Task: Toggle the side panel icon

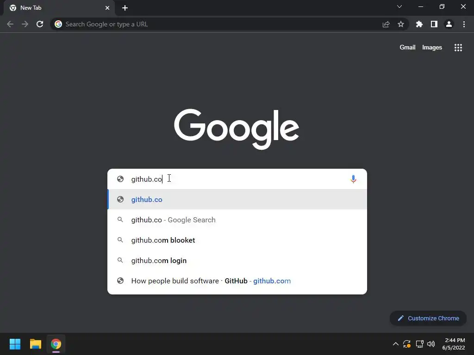Action: pos(434,24)
